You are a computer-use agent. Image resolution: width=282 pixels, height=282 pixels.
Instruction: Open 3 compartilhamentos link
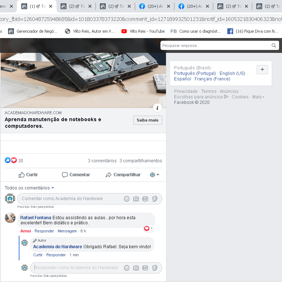click(x=141, y=160)
